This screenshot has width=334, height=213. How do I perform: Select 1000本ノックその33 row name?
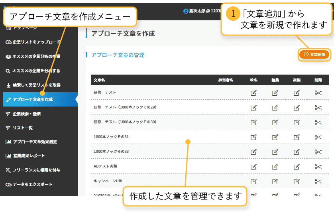(x=111, y=152)
